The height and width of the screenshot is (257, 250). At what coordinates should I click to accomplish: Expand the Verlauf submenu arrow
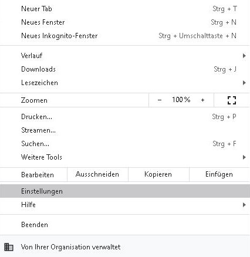pos(244,56)
